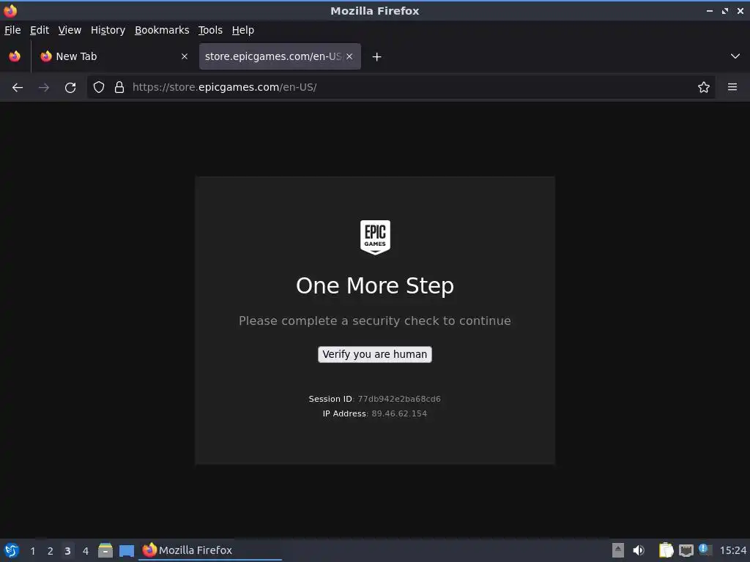
Task: Open the Firefox hamburger menu
Action: (x=732, y=87)
